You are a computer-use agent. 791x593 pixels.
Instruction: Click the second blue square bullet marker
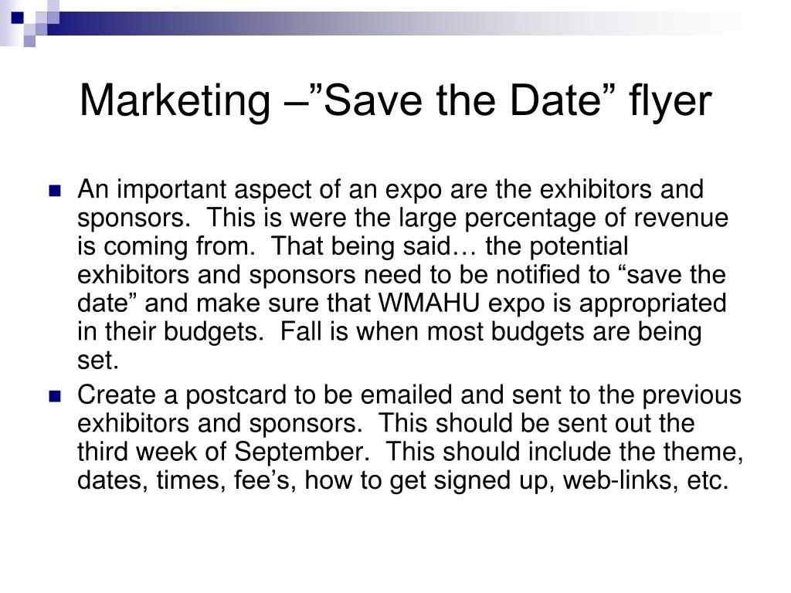tap(55, 396)
